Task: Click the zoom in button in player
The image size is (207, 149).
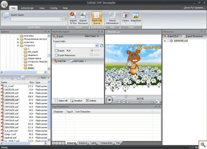Action: click(x=152, y=102)
